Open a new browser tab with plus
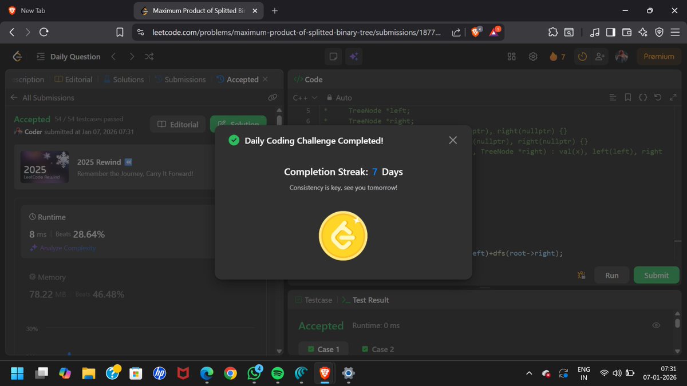 click(275, 10)
